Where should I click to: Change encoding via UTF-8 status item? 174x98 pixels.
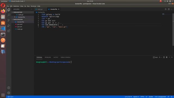coord(142,97)
